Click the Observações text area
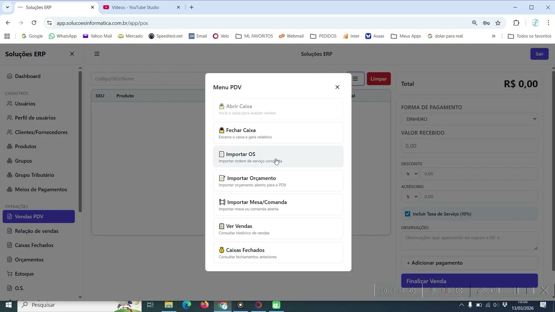Screen dimensions: 555x312 pyautogui.click(x=469, y=241)
